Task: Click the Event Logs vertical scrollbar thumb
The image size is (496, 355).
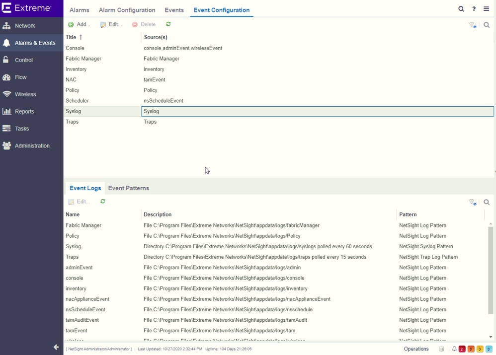Action: click(x=491, y=270)
